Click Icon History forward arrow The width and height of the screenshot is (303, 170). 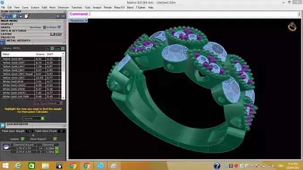63,16
